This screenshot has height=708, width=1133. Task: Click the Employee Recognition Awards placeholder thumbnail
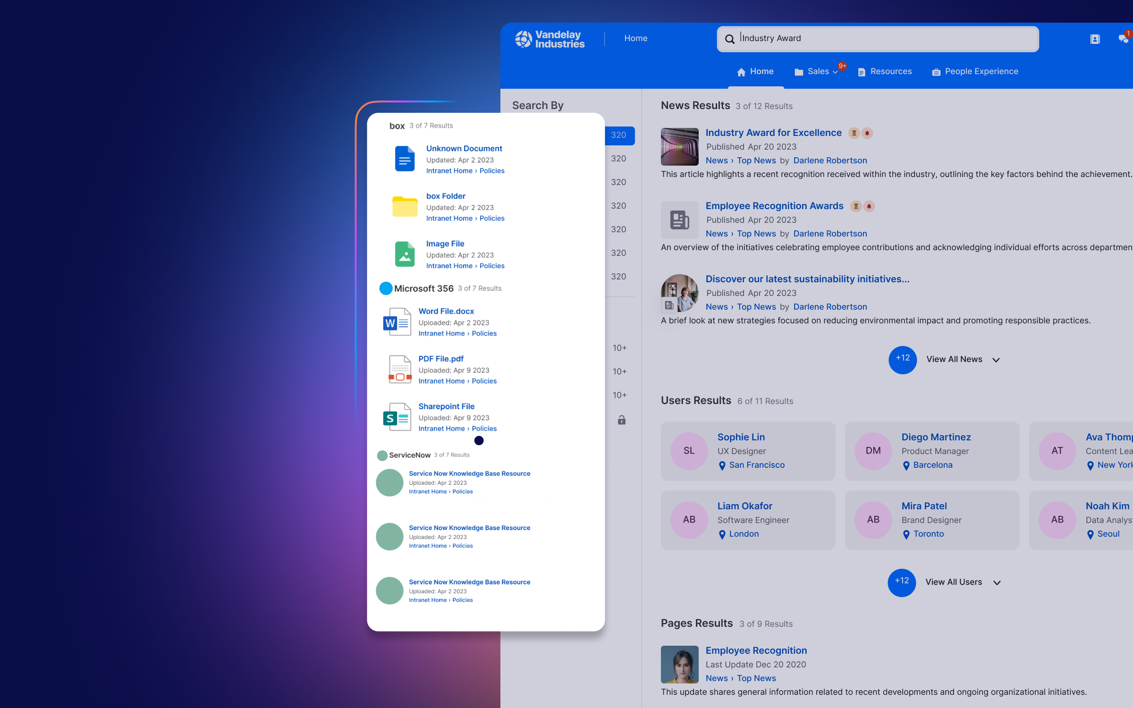pos(680,220)
